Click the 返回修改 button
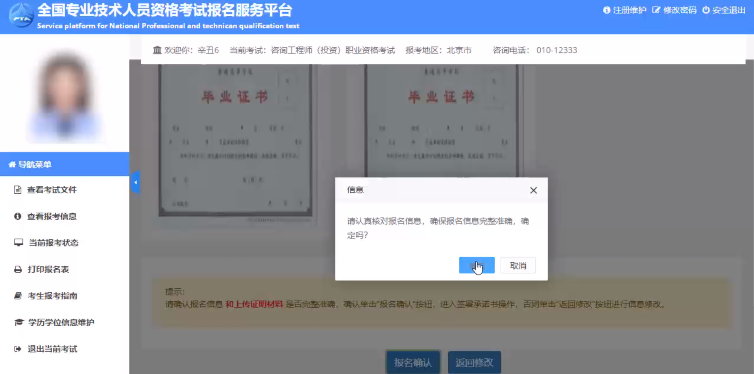The image size is (754, 374). tap(474, 362)
